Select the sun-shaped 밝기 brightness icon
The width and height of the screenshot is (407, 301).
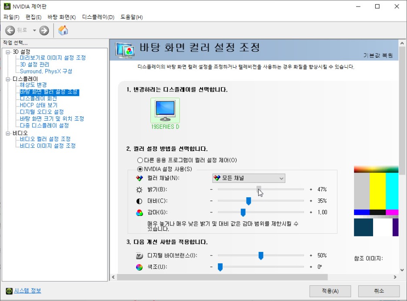[x=140, y=189]
